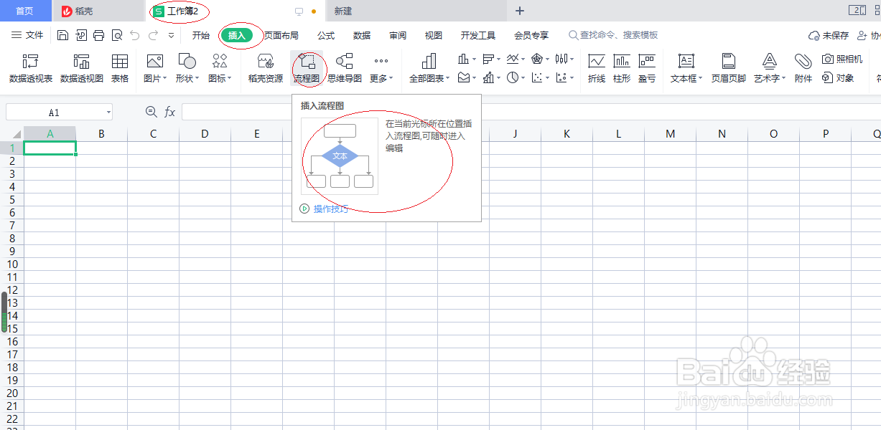Switch to the 数据 (Data) tab
Screen dimensions: 881x430
click(x=362, y=35)
